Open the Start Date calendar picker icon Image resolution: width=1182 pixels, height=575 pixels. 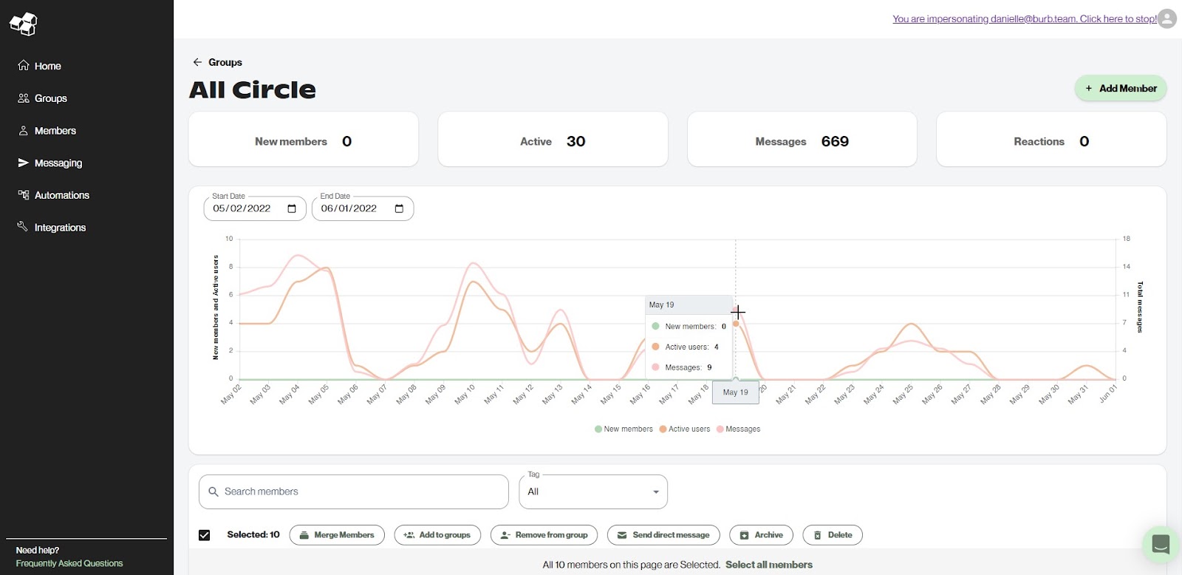(x=292, y=208)
